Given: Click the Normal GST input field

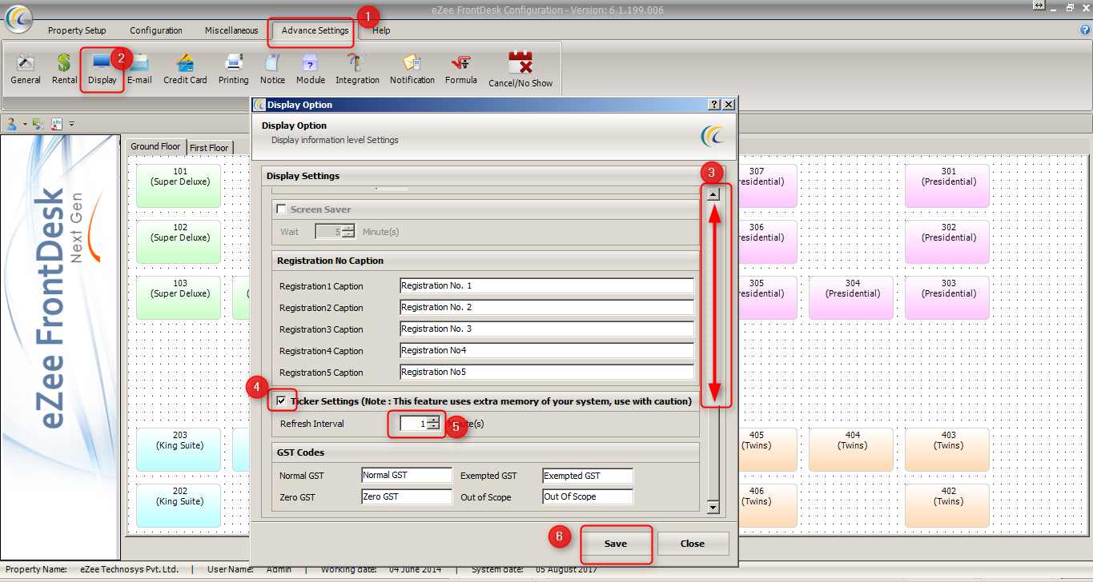Looking at the screenshot, I should pyautogui.click(x=407, y=476).
